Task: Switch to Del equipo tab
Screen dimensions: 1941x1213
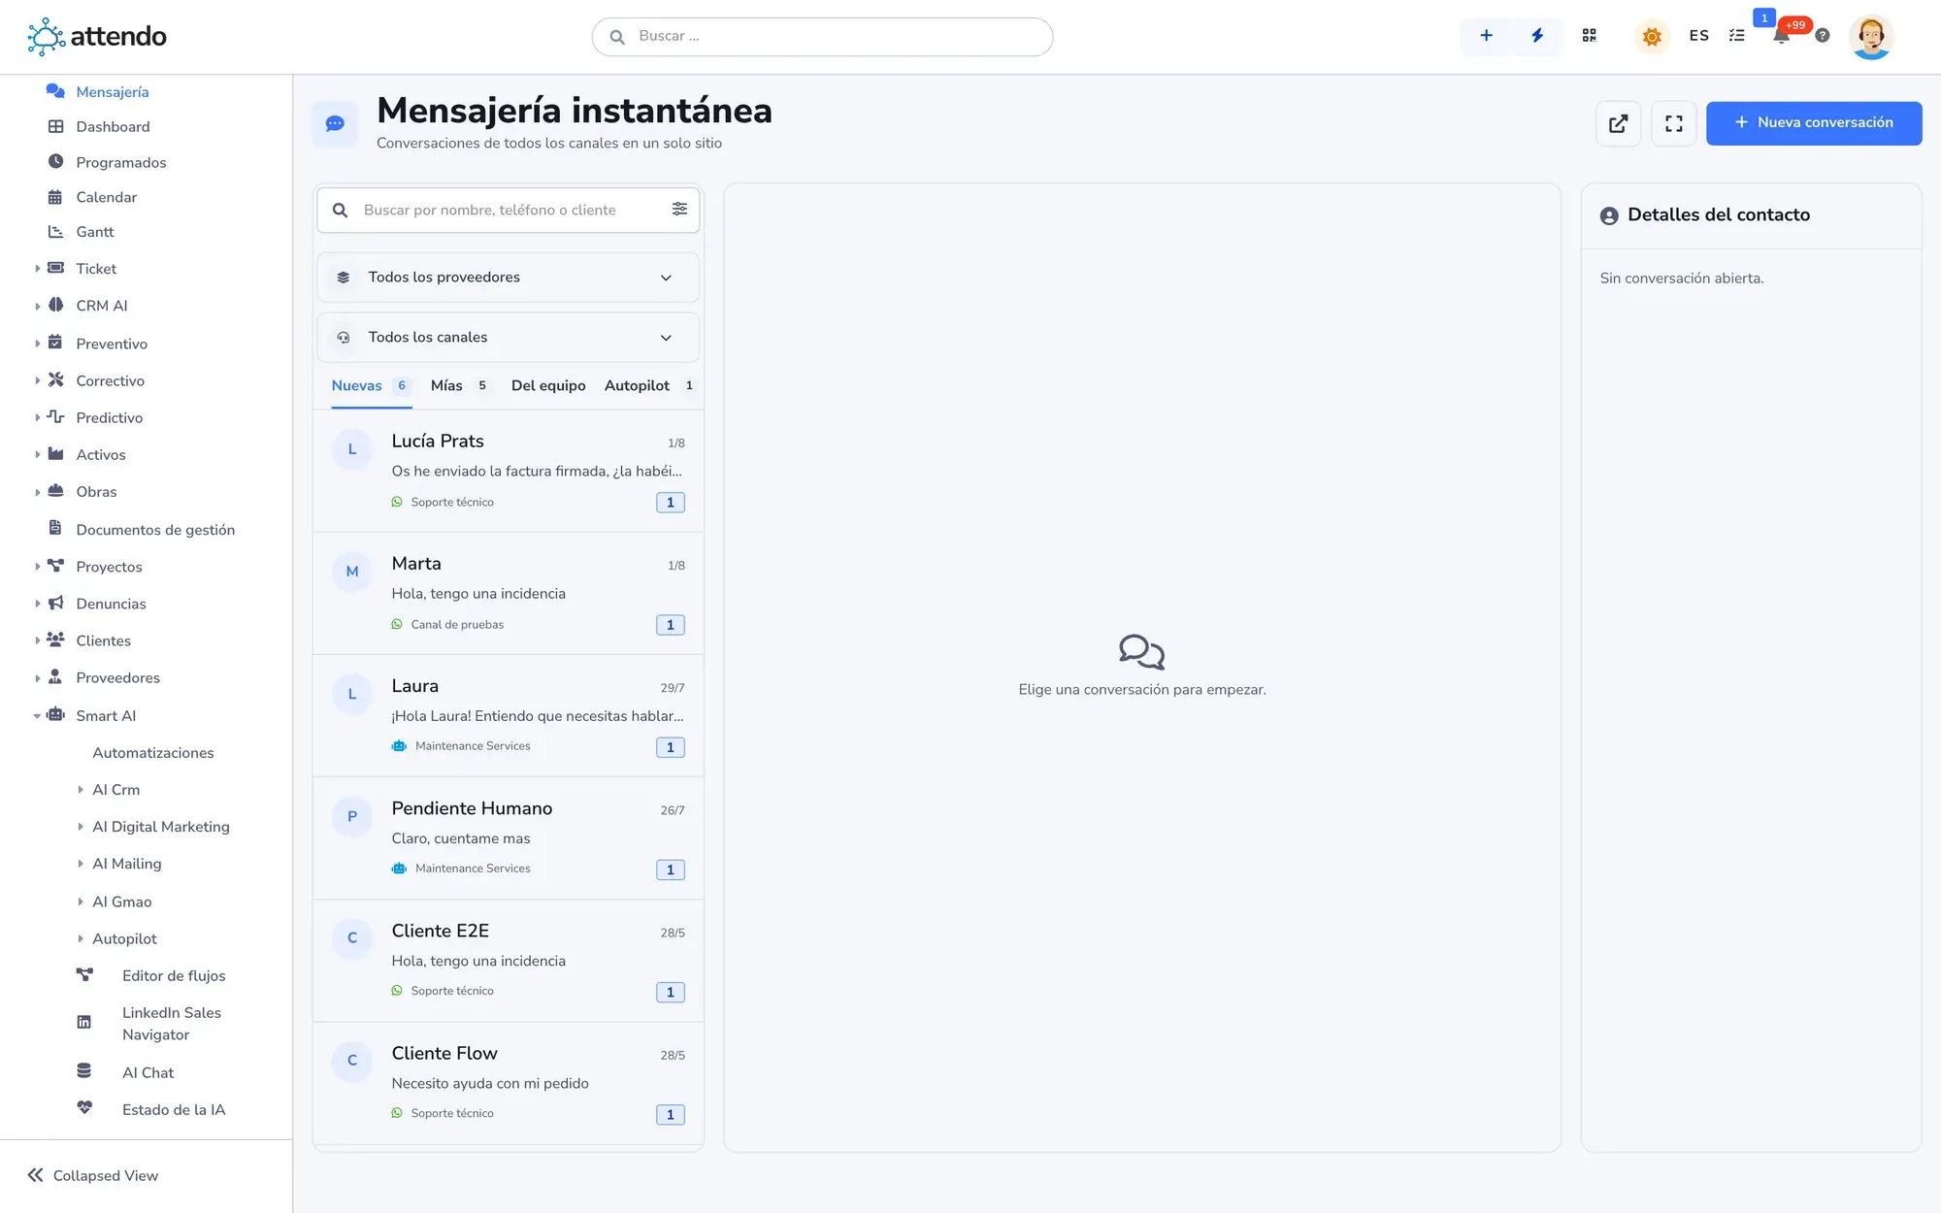Action: [548, 386]
